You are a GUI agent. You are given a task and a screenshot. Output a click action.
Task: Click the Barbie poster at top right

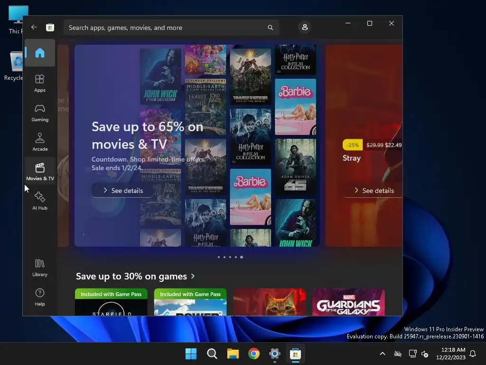[x=295, y=107]
